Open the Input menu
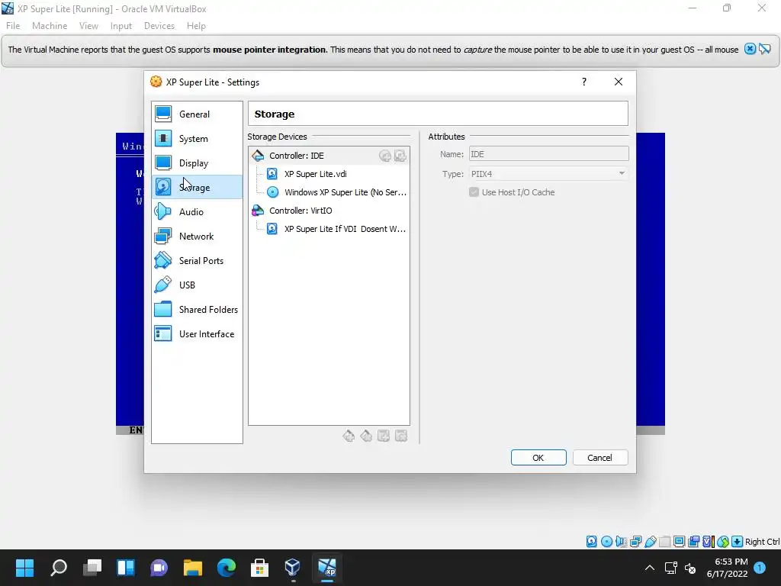This screenshot has width=781, height=586. click(x=121, y=26)
